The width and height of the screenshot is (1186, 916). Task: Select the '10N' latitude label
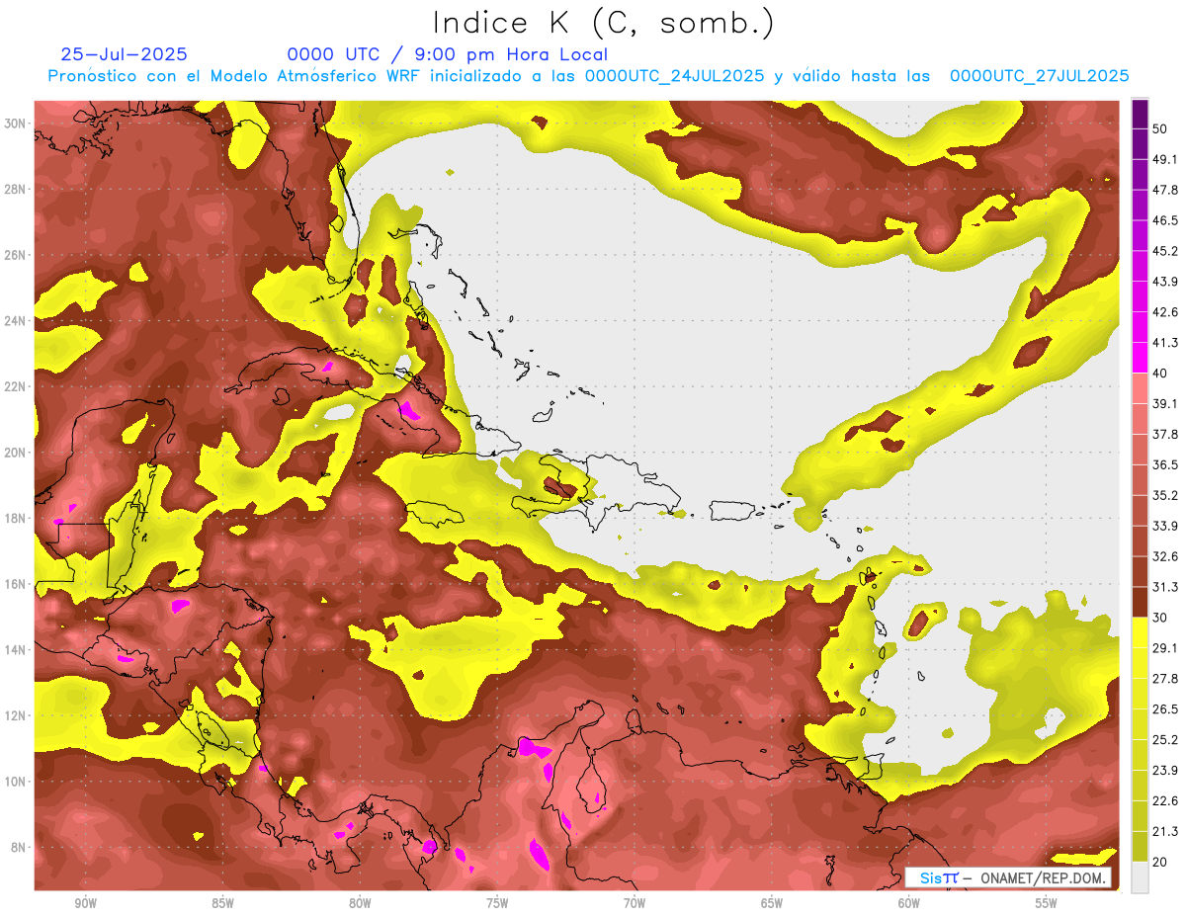point(16,782)
